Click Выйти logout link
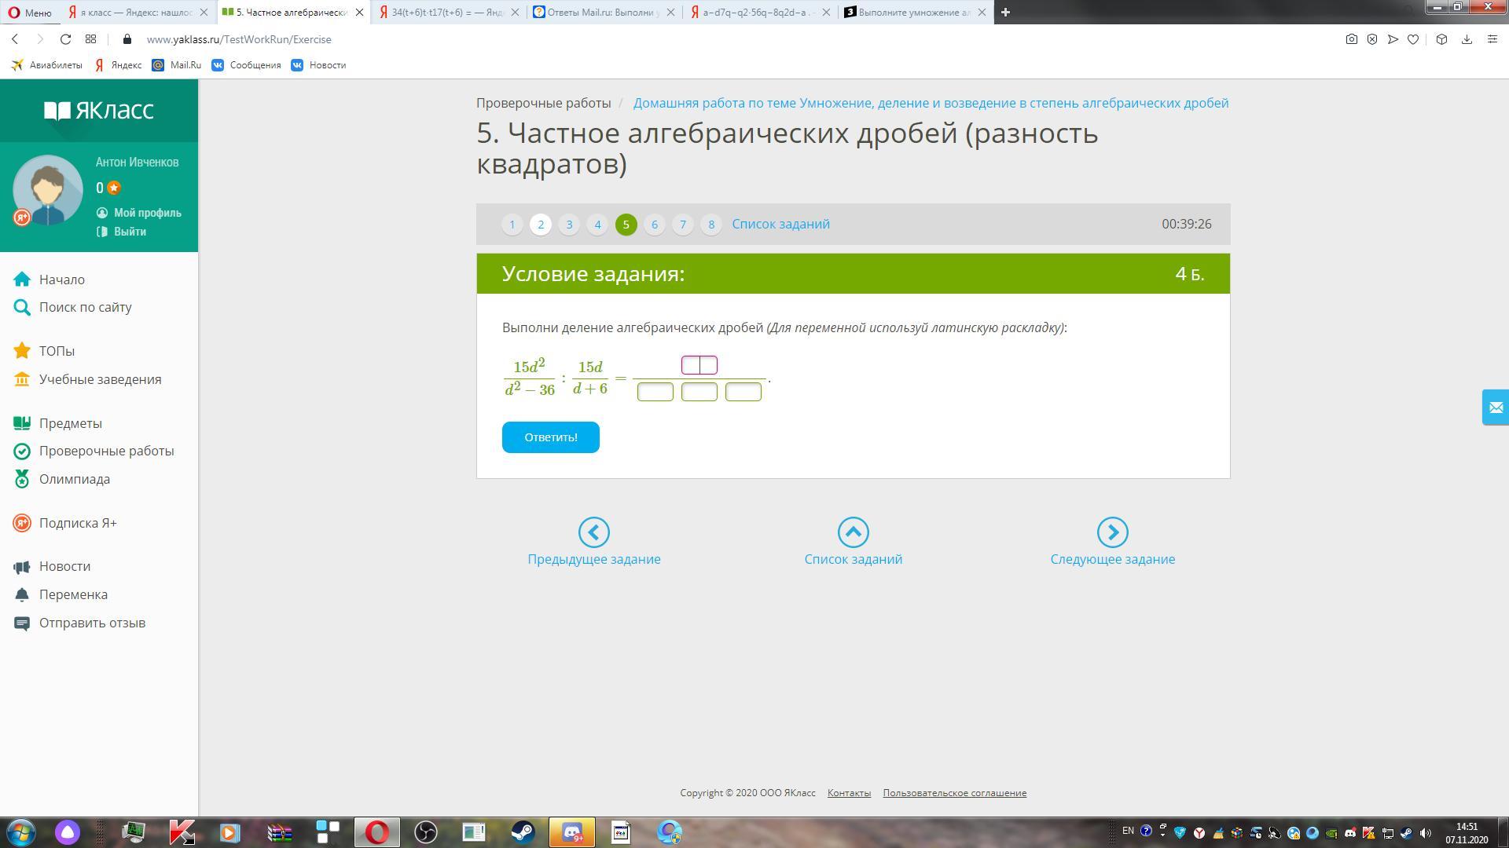 click(130, 232)
